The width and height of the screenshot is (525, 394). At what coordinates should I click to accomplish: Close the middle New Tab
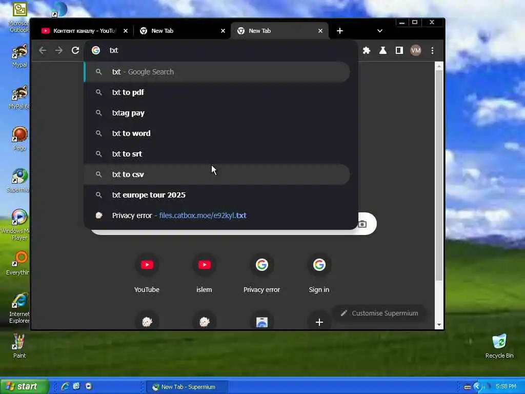(x=223, y=31)
